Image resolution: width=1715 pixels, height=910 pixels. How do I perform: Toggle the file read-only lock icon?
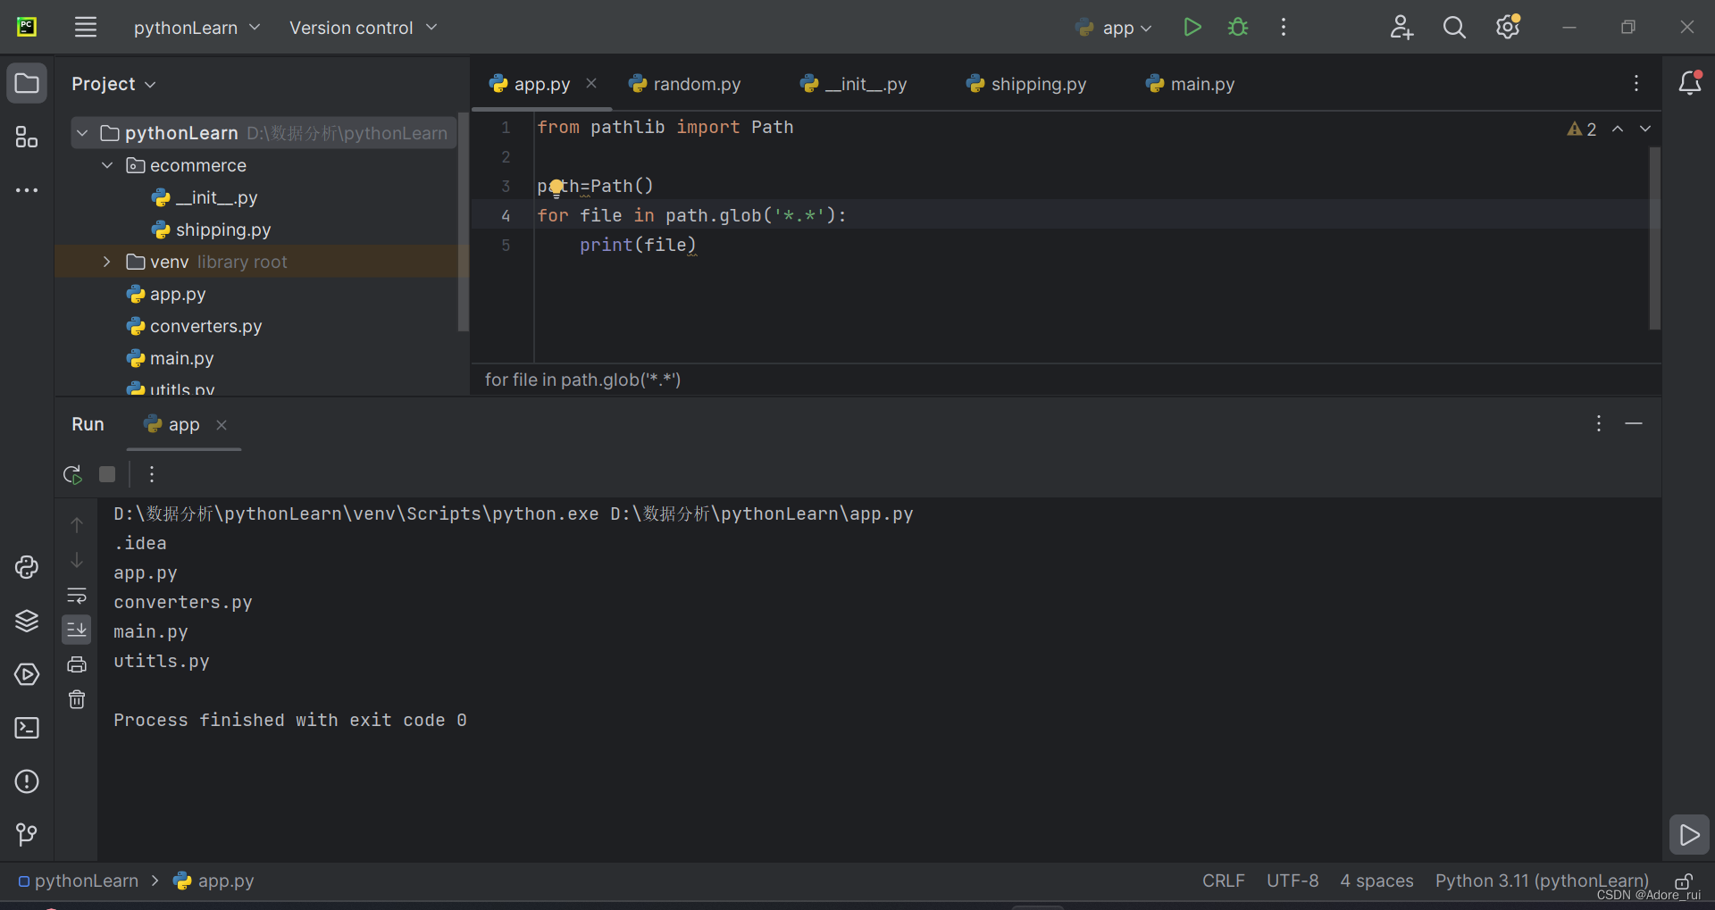coord(1685,881)
